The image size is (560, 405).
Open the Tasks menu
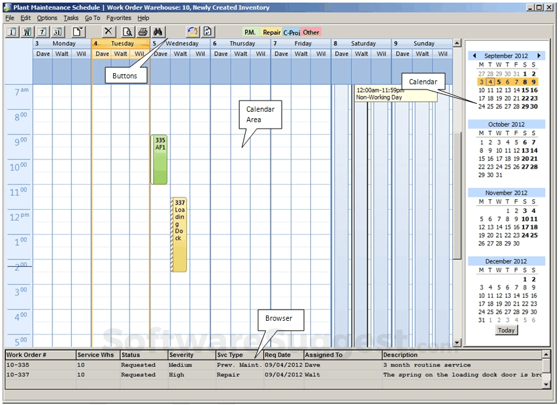click(x=71, y=18)
